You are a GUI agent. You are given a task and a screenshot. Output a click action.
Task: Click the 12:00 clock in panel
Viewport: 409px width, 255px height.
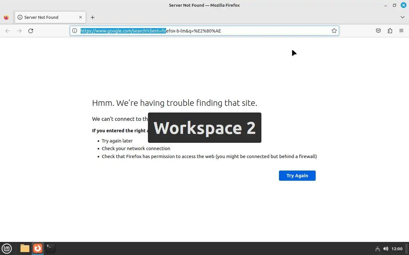[x=397, y=249]
